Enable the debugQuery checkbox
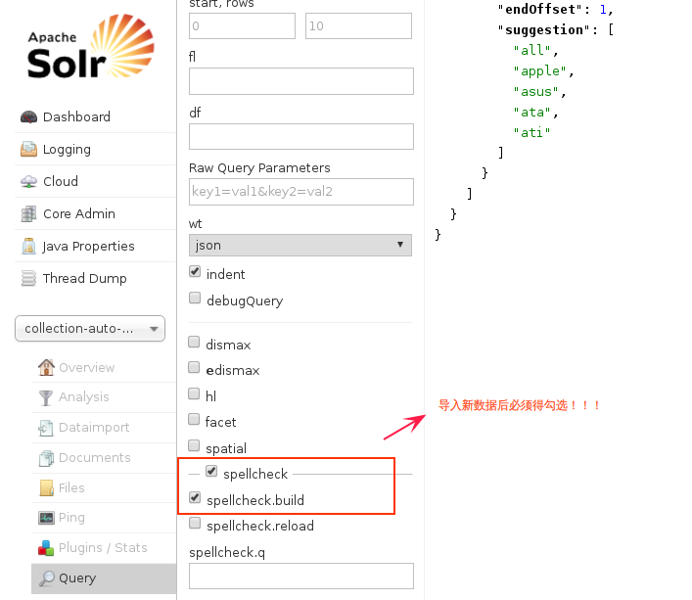692x600 pixels. point(195,298)
